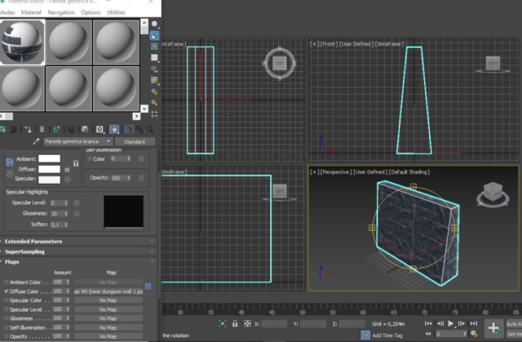This screenshot has width=522, height=342.
Task: Click Absolute Mode Transform Type-In icon
Action: pos(247,324)
